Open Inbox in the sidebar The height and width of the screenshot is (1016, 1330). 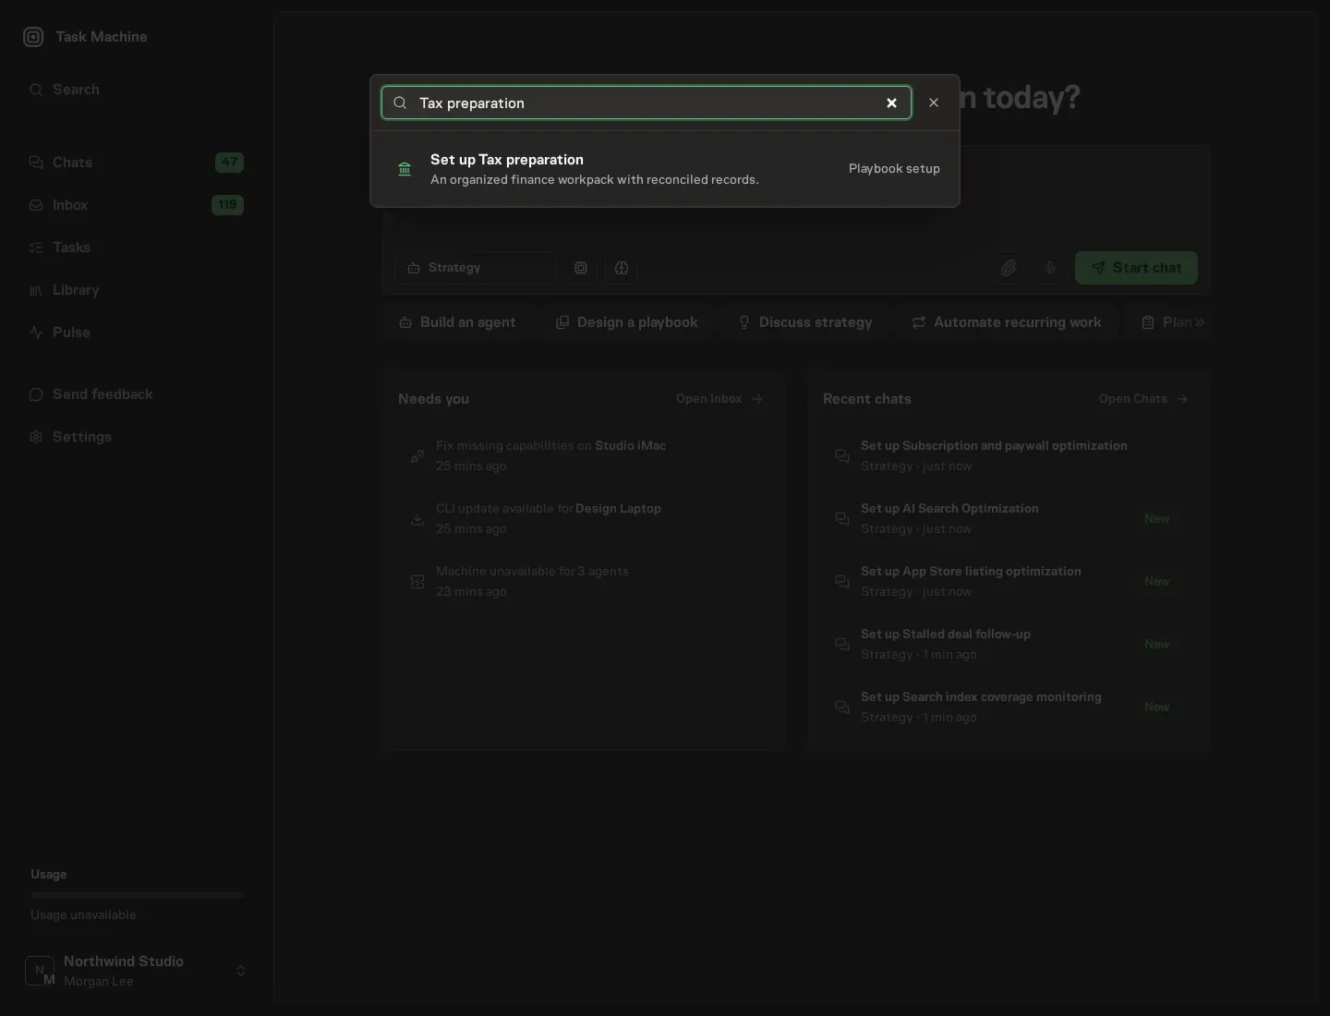(x=137, y=205)
